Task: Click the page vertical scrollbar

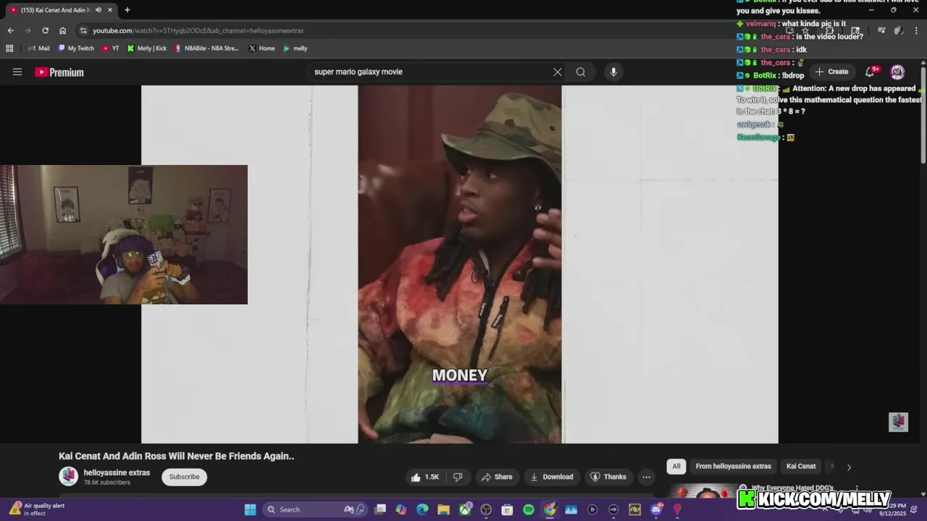Action: coord(923,116)
